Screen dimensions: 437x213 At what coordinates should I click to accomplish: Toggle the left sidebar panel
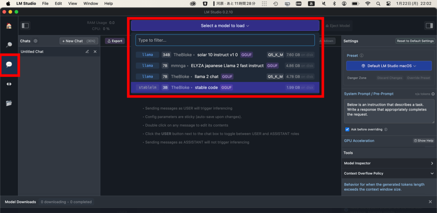click(25, 26)
